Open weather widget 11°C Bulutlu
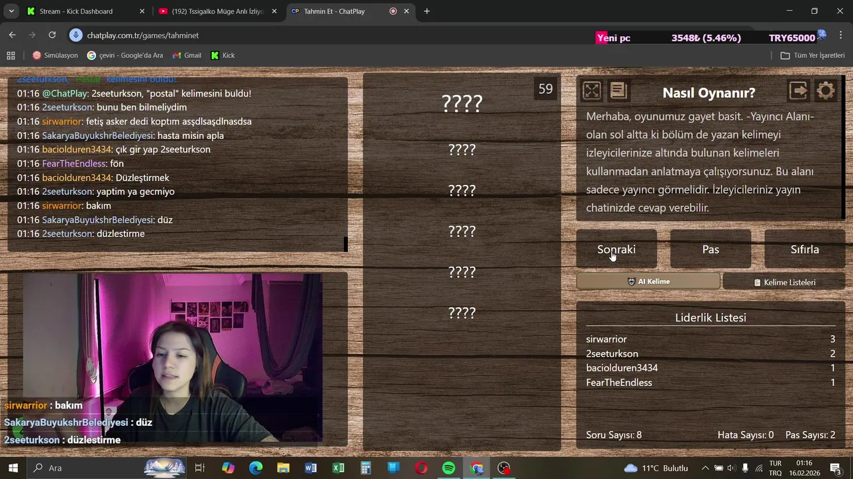Screen dimensions: 853x479 tap(656, 468)
